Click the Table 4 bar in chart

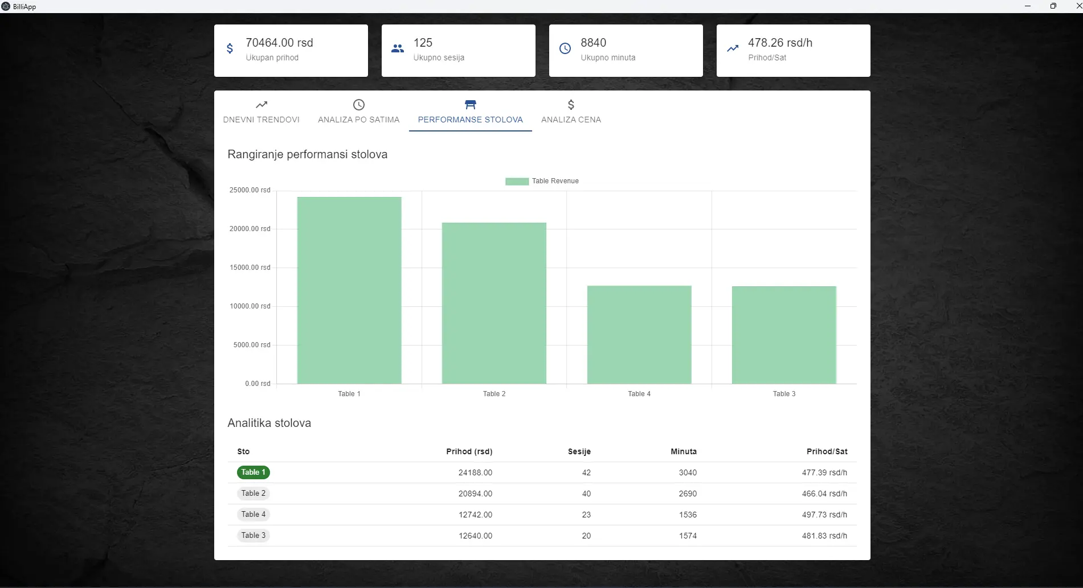(x=639, y=335)
